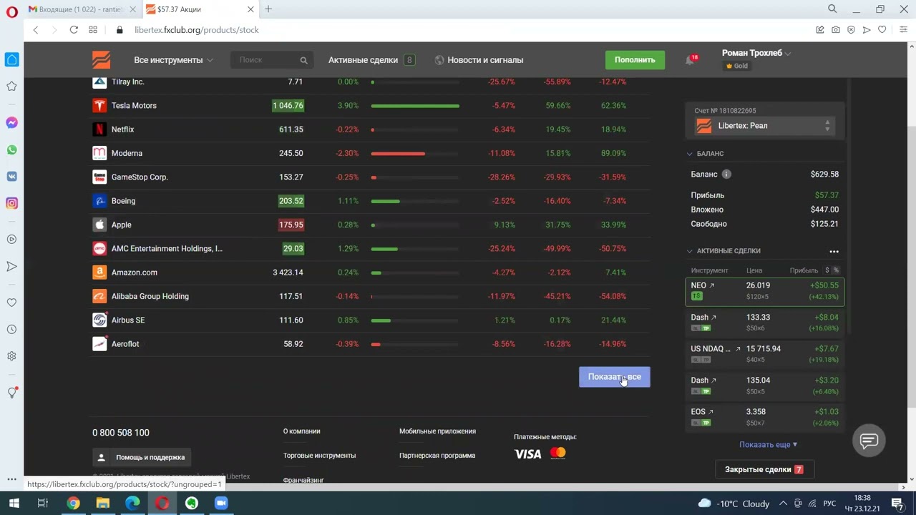Click balance info icon next to Баланс

tap(726, 174)
